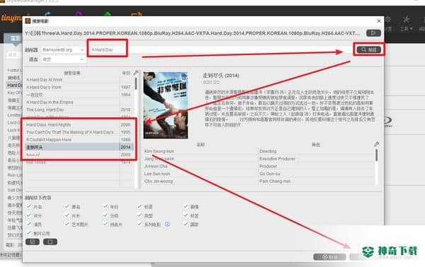Select highlighted result '走到尽头' 2014

(x=79, y=147)
